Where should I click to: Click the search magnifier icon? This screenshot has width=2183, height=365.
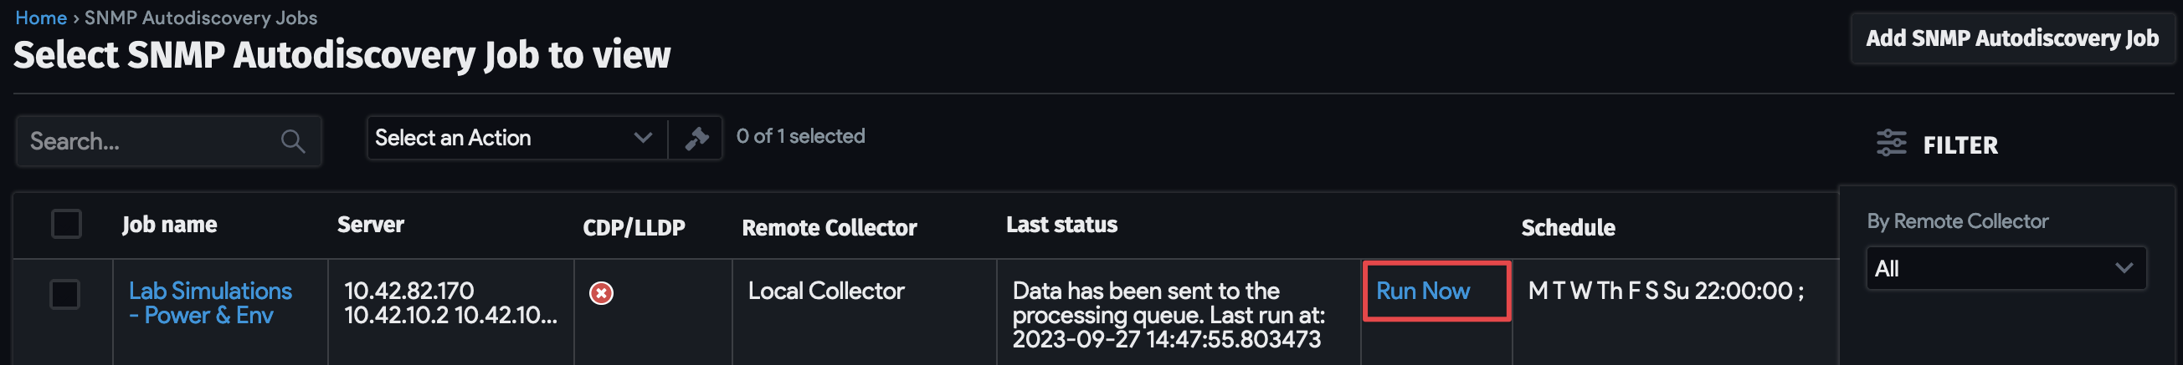click(x=292, y=141)
